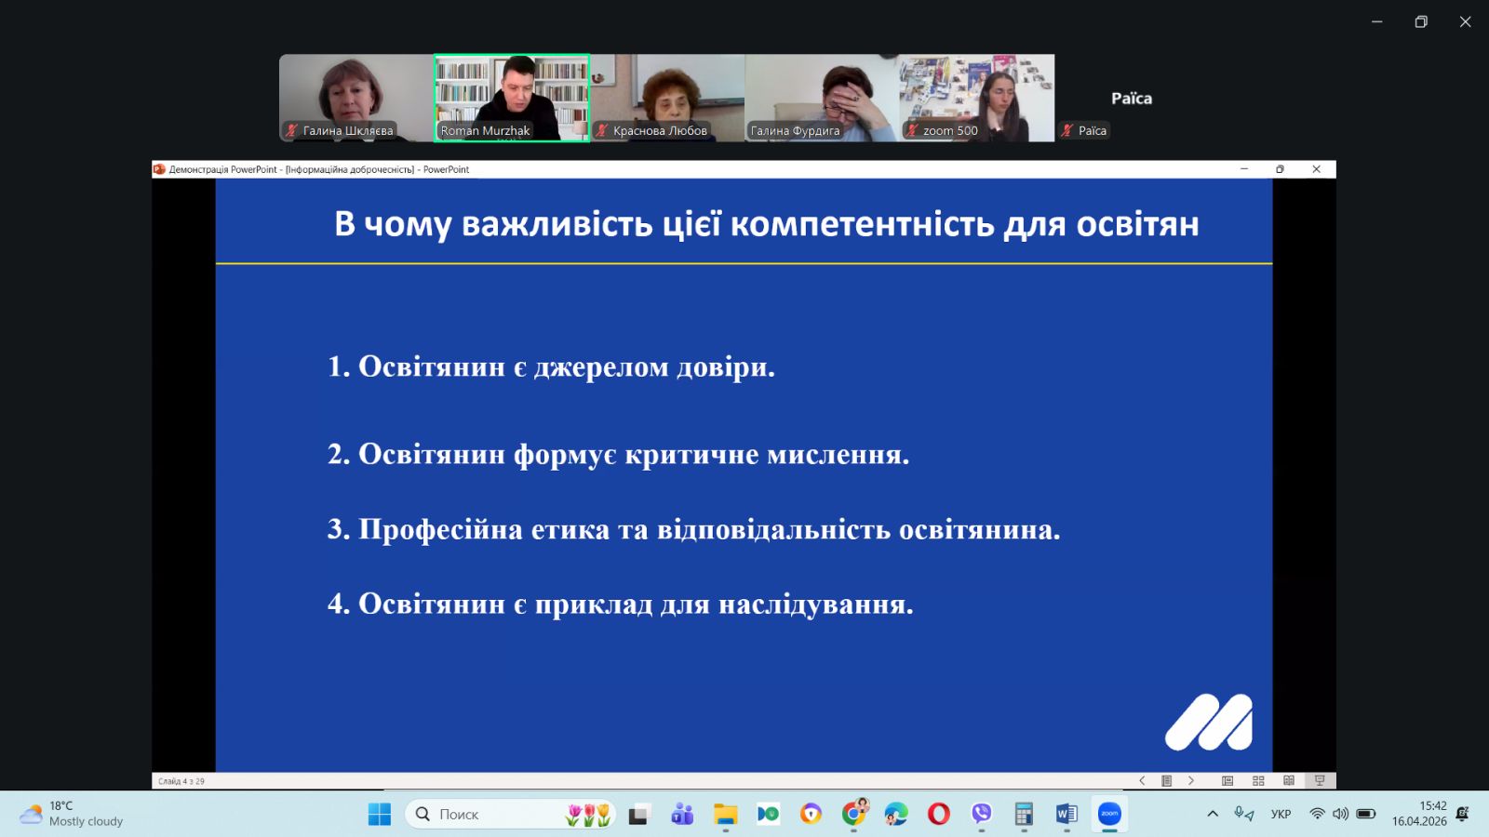Switch keyboard language via УКР indicator
This screenshot has width=1489, height=837.
(1281, 815)
